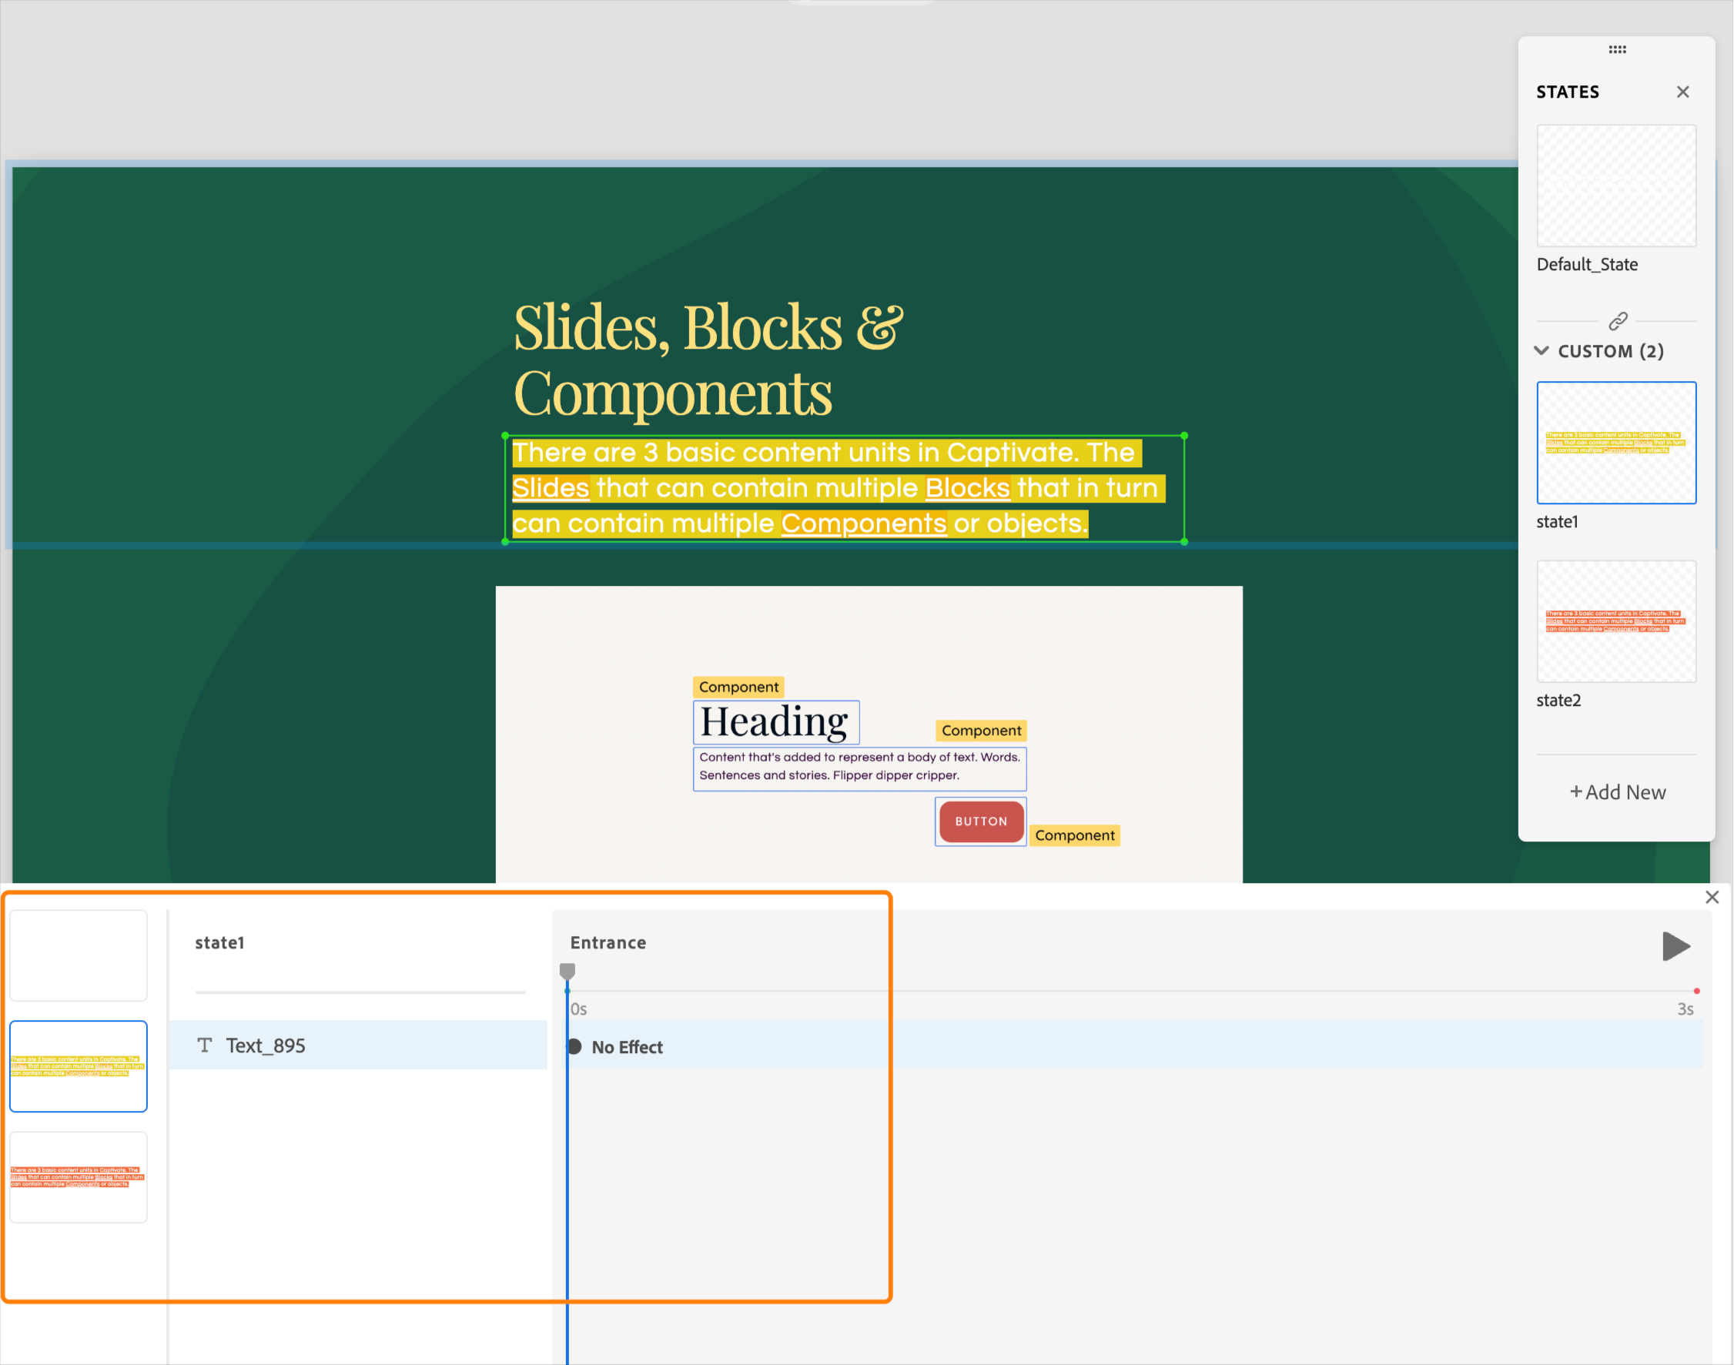The height and width of the screenshot is (1365, 1734).
Task: Select the state2 thumbnail in the STATES panel
Action: (1615, 622)
